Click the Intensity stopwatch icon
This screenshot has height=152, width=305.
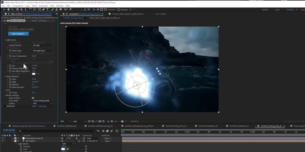(21, 146)
